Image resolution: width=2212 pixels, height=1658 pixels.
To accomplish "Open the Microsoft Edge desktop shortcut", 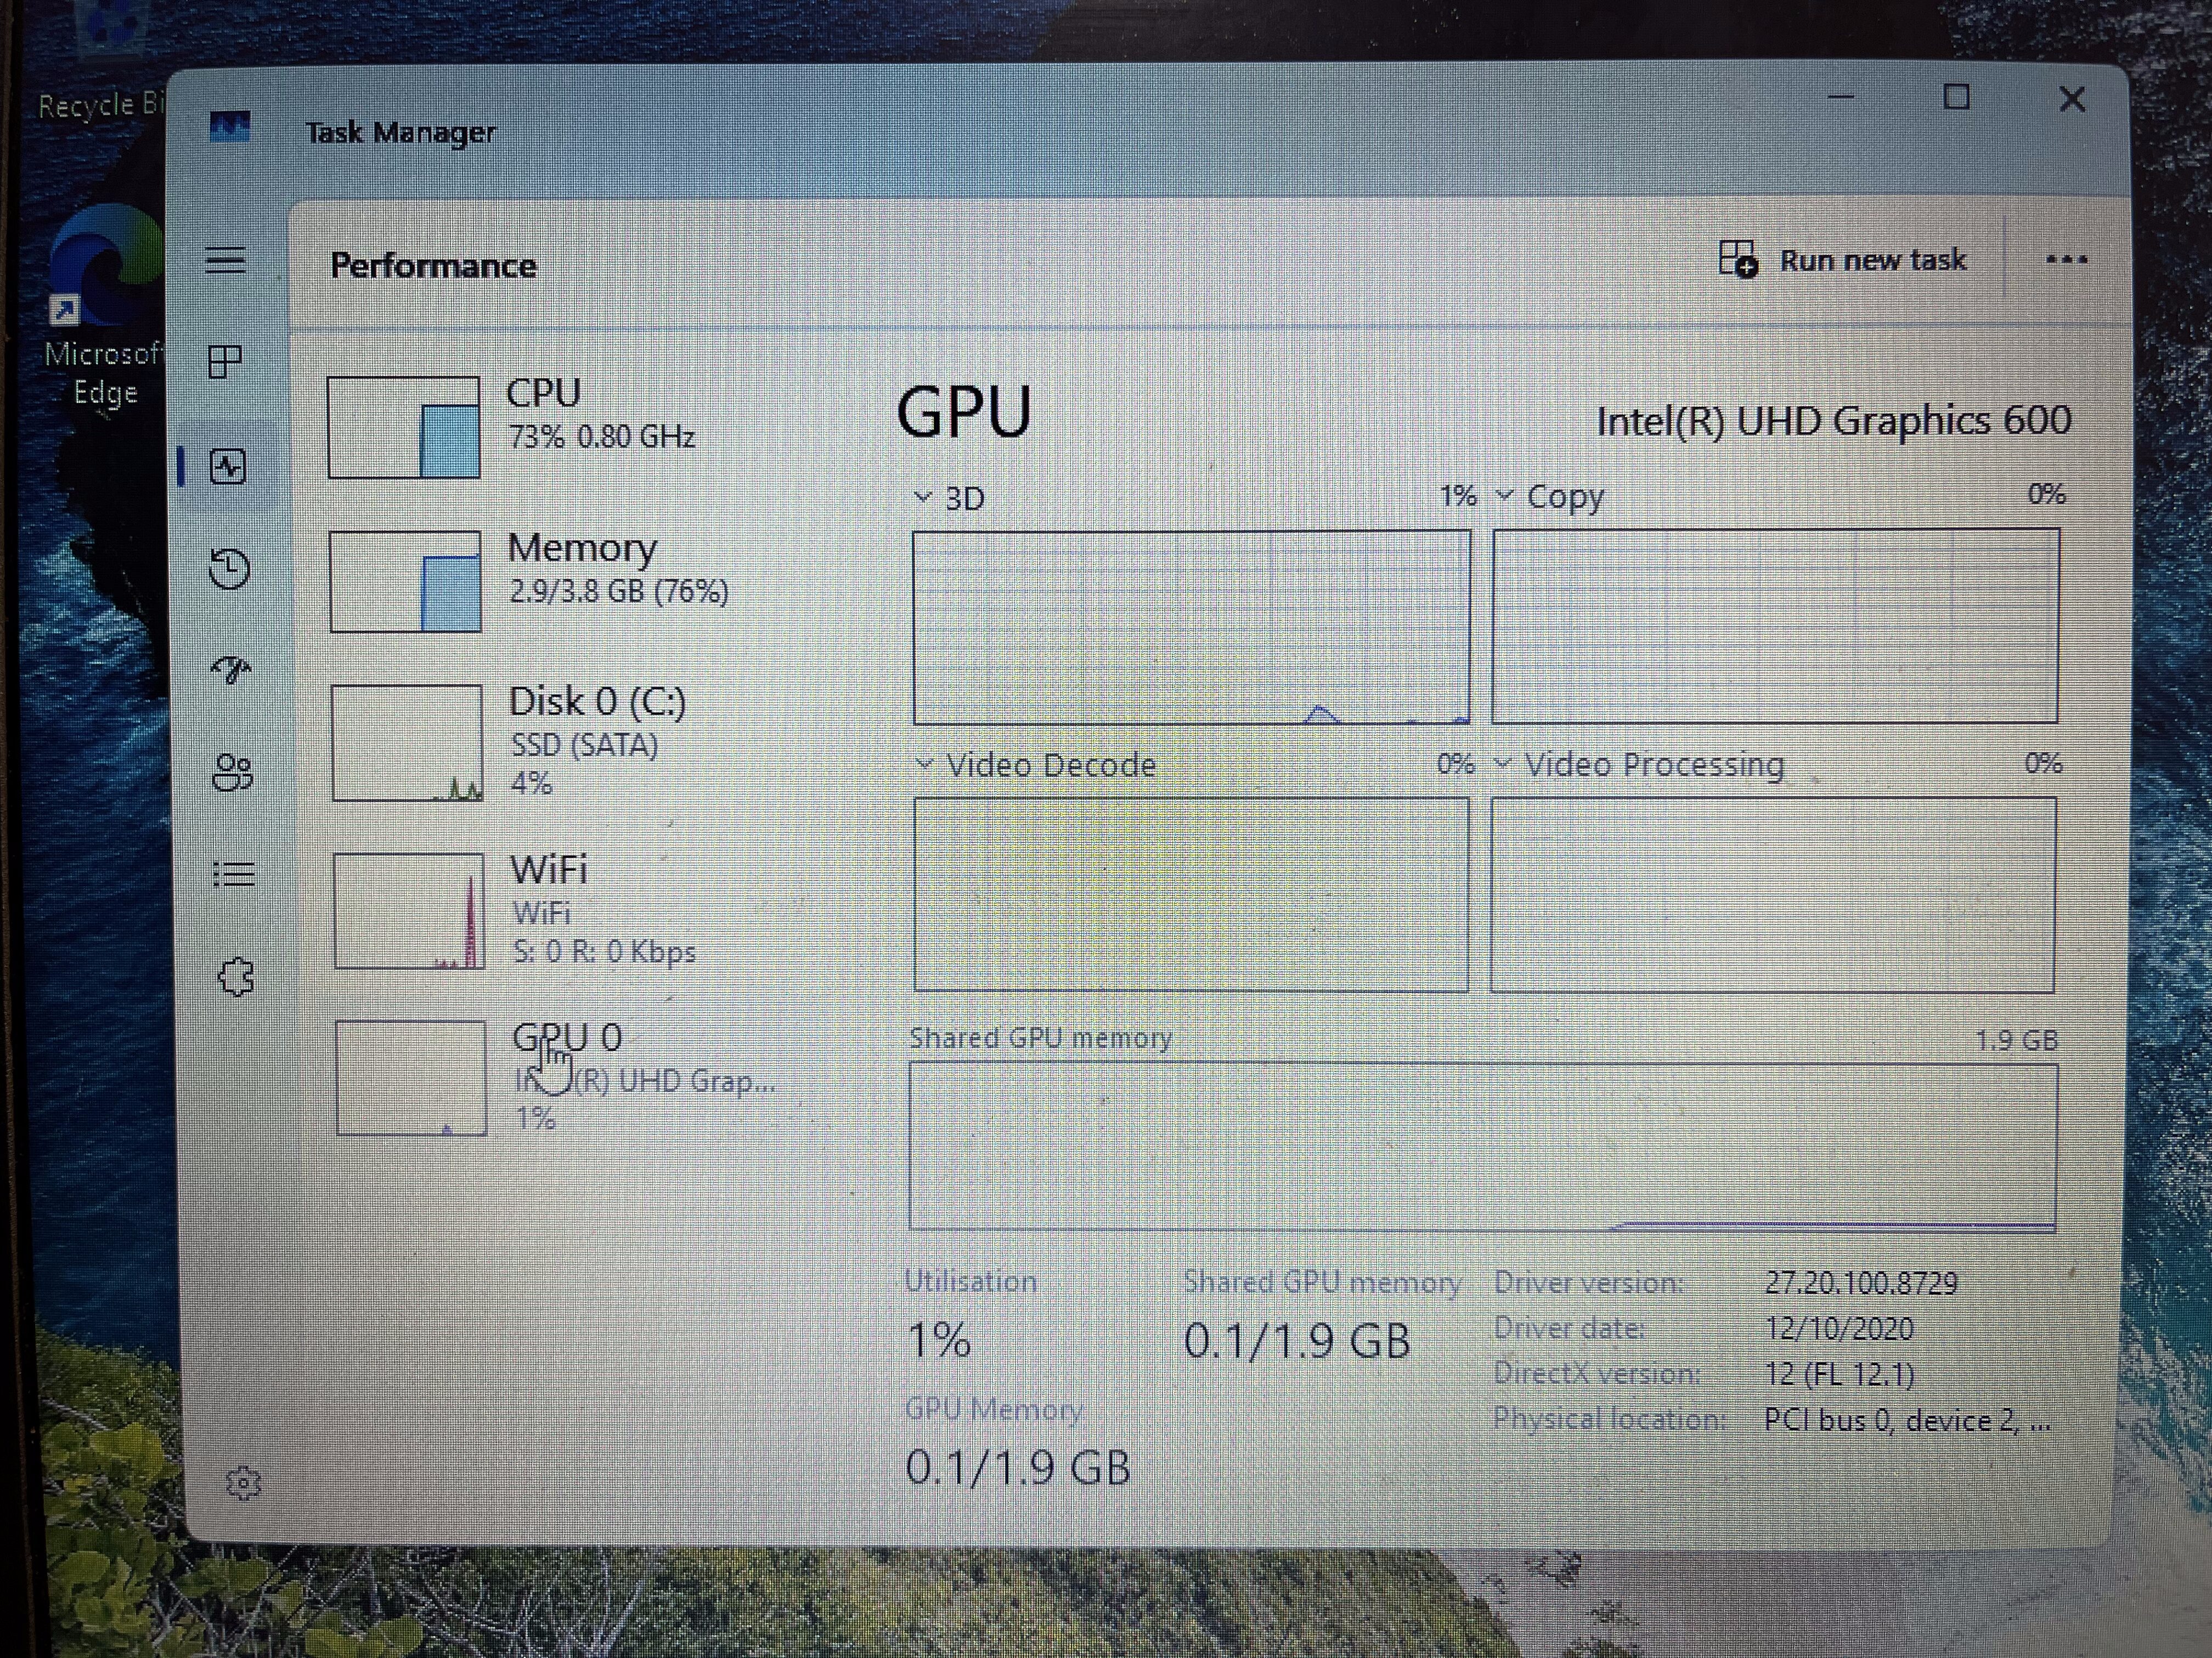I will point(105,305).
